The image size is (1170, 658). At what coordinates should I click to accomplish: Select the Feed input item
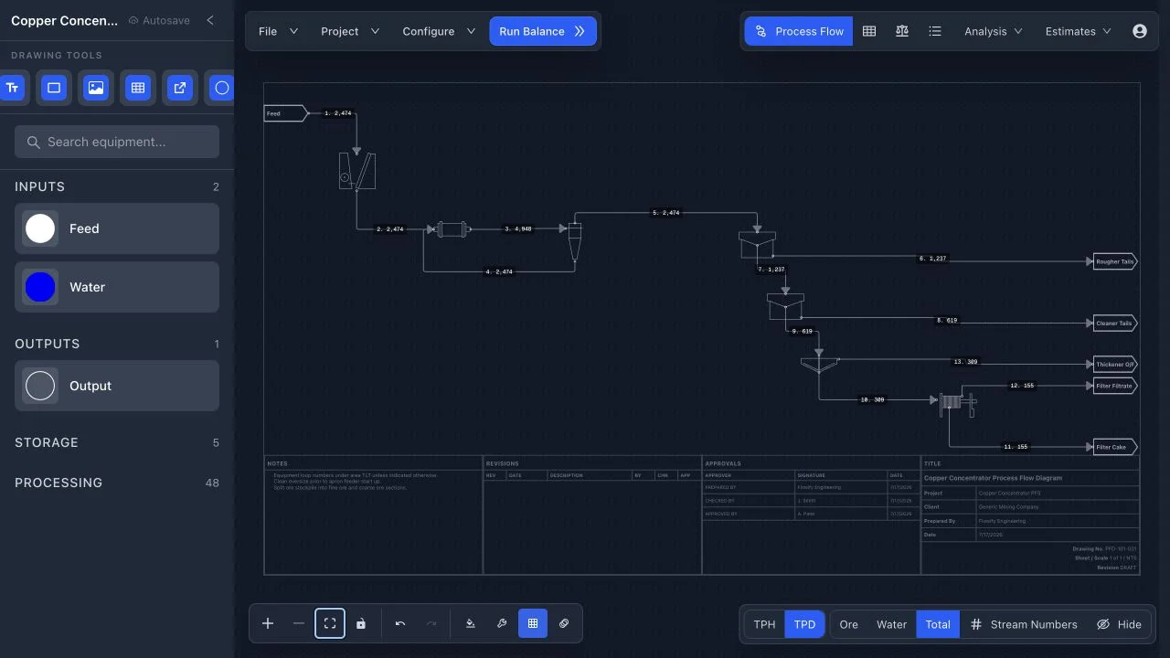(x=117, y=228)
